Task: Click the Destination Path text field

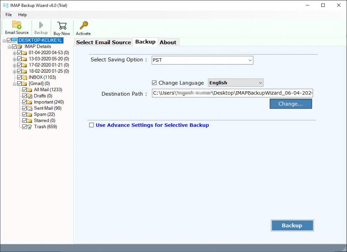Action: click(232, 93)
